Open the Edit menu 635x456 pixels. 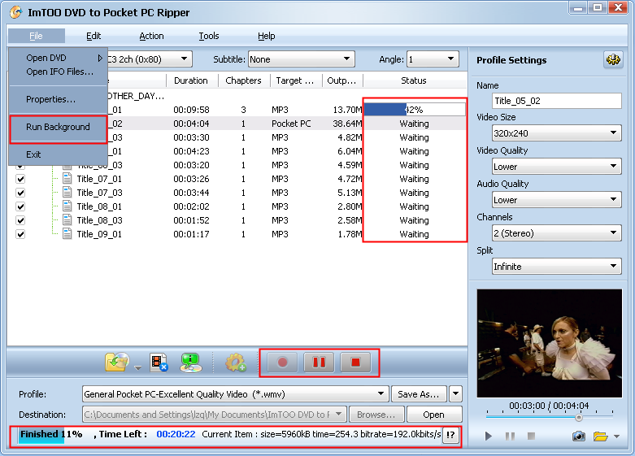(94, 36)
